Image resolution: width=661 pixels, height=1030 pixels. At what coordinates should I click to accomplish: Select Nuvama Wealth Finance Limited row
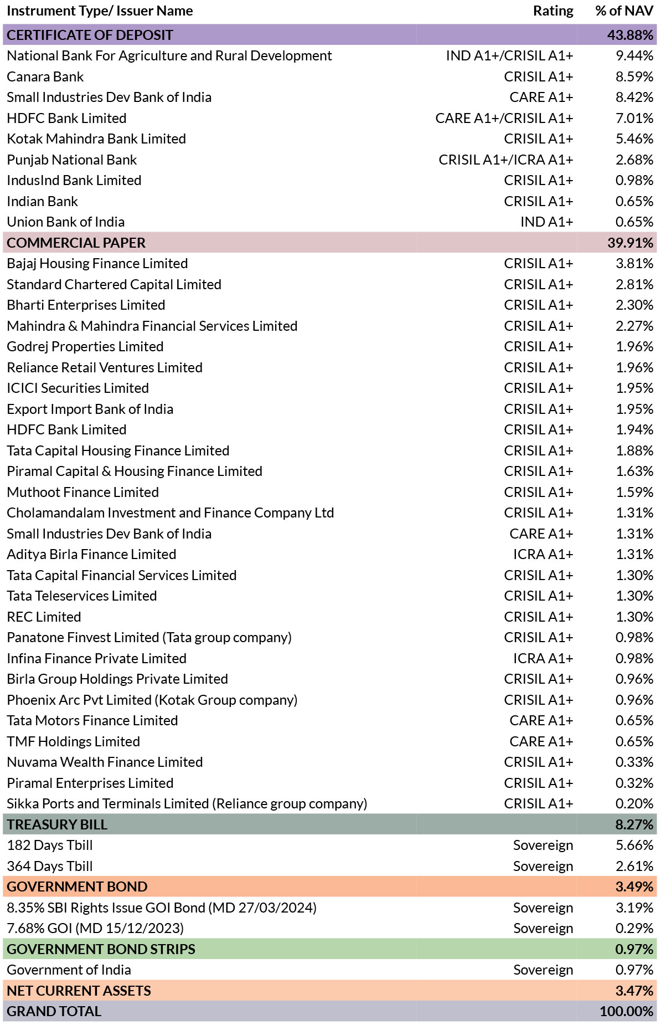tap(330, 762)
